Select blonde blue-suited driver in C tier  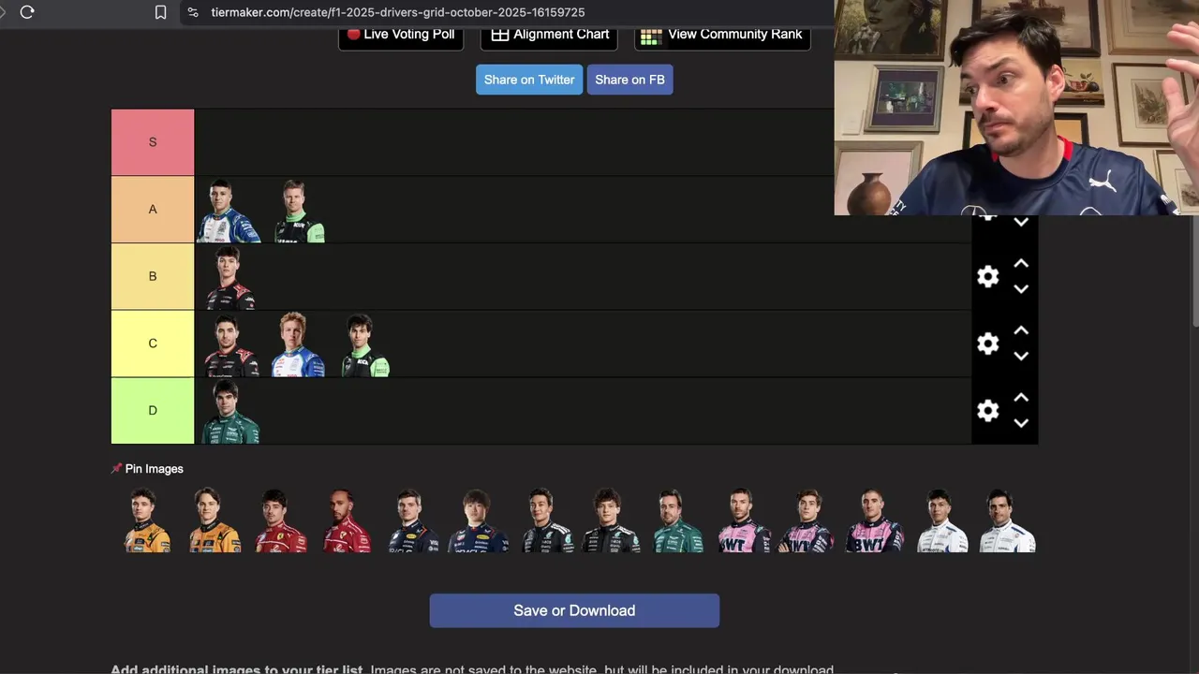[298, 345]
